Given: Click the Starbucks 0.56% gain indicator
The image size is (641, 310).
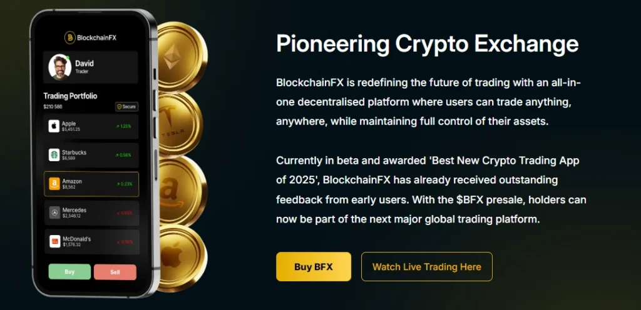Looking at the screenshot, I should [x=124, y=155].
